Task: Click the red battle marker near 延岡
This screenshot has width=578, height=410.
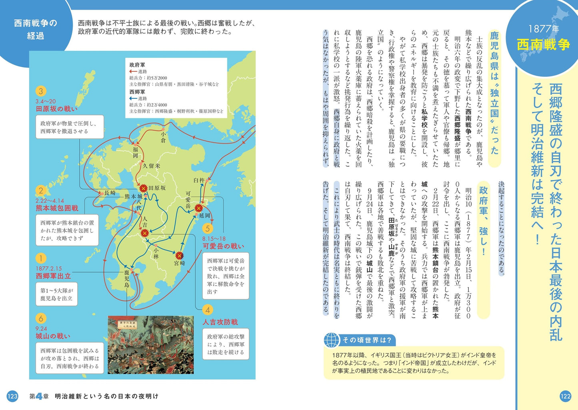Action: click(199, 208)
